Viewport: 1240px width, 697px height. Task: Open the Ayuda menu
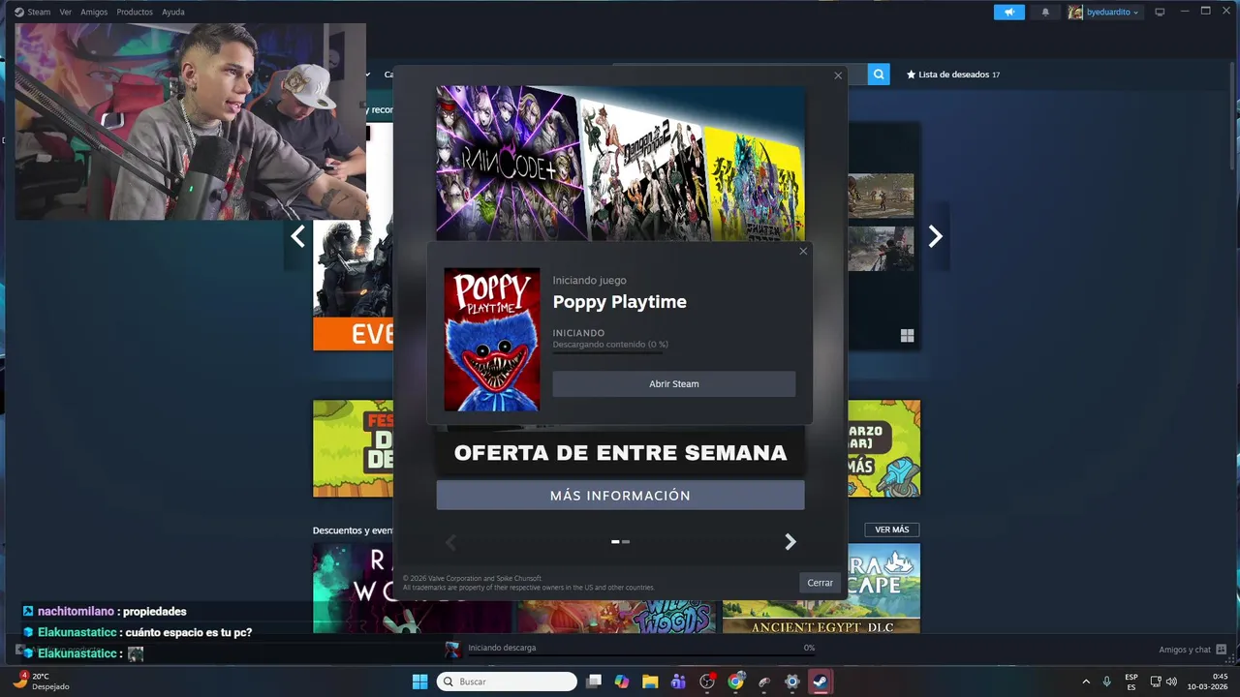pyautogui.click(x=173, y=12)
